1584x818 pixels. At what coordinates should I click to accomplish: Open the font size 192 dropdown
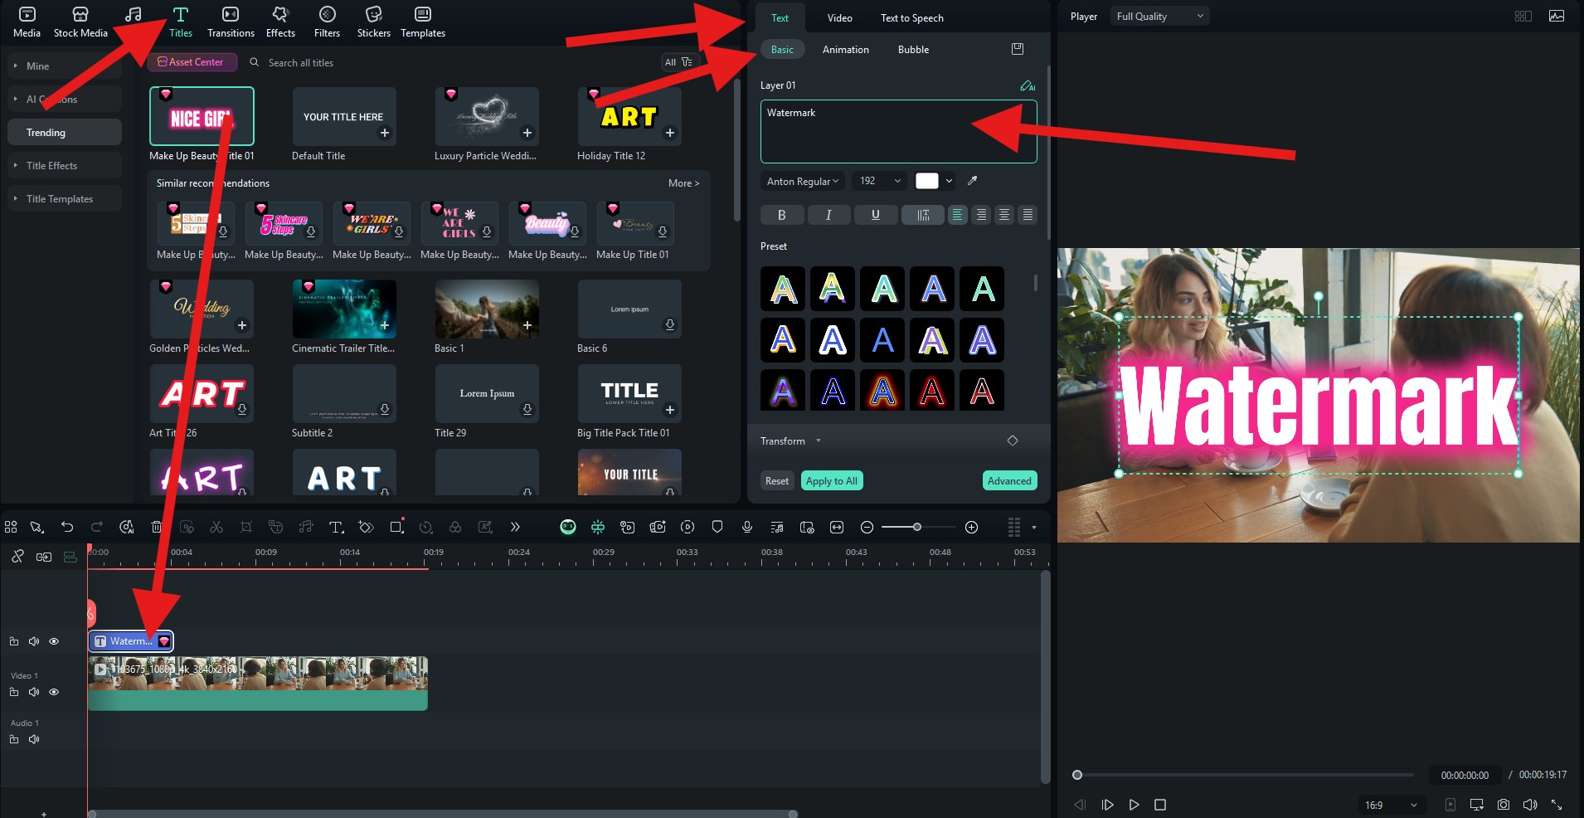pos(879,181)
